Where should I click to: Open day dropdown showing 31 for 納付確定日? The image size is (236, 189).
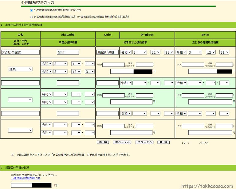coord(169,52)
